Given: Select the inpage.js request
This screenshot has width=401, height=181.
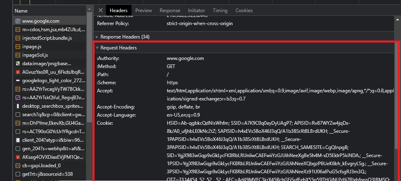Looking at the screenshot, I should point(50,47).
